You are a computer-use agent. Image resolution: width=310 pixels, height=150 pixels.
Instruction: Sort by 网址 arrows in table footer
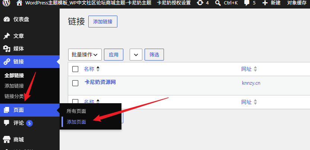256,102
